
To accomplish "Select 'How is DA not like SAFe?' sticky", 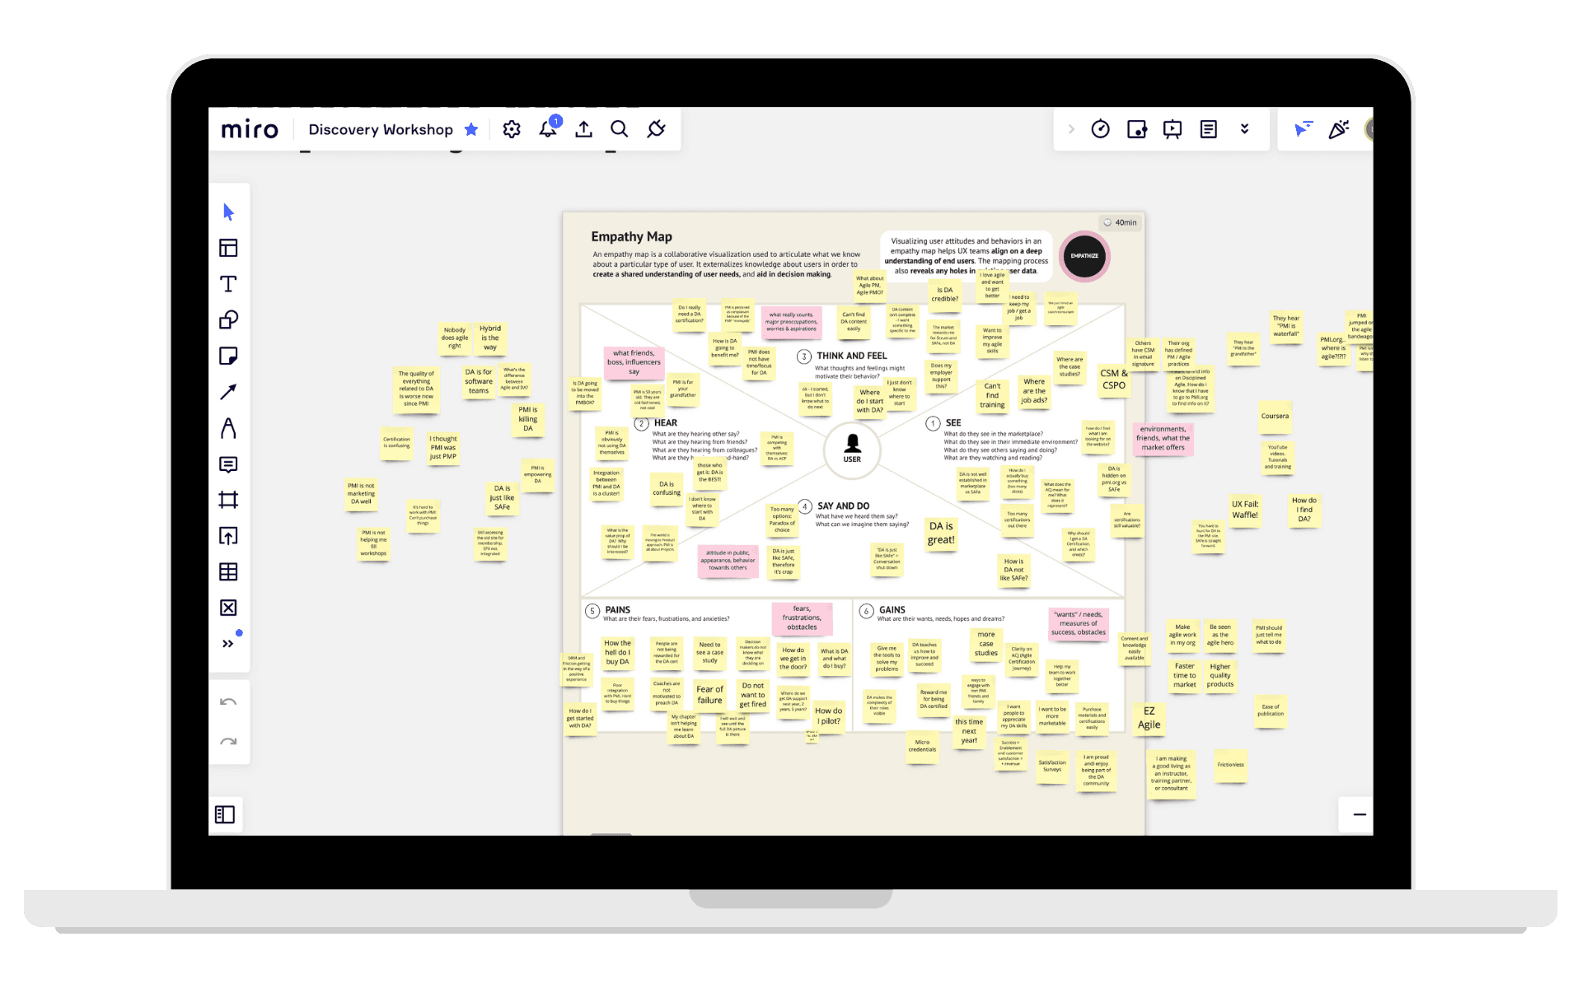I will pyautogui.click(x=1013, y=570).
